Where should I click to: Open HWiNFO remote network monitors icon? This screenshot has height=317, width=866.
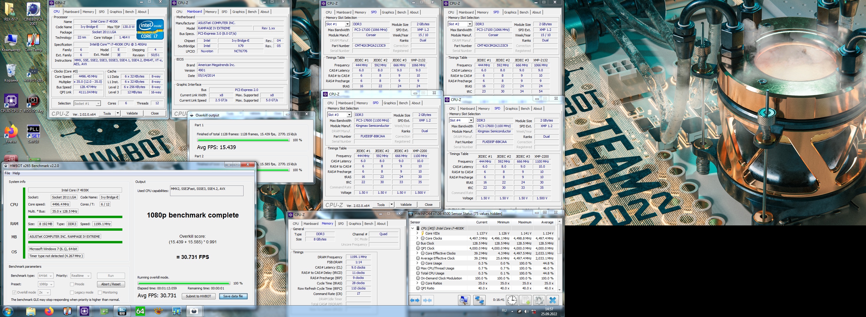pyautogui.click(x=479, y=300)
